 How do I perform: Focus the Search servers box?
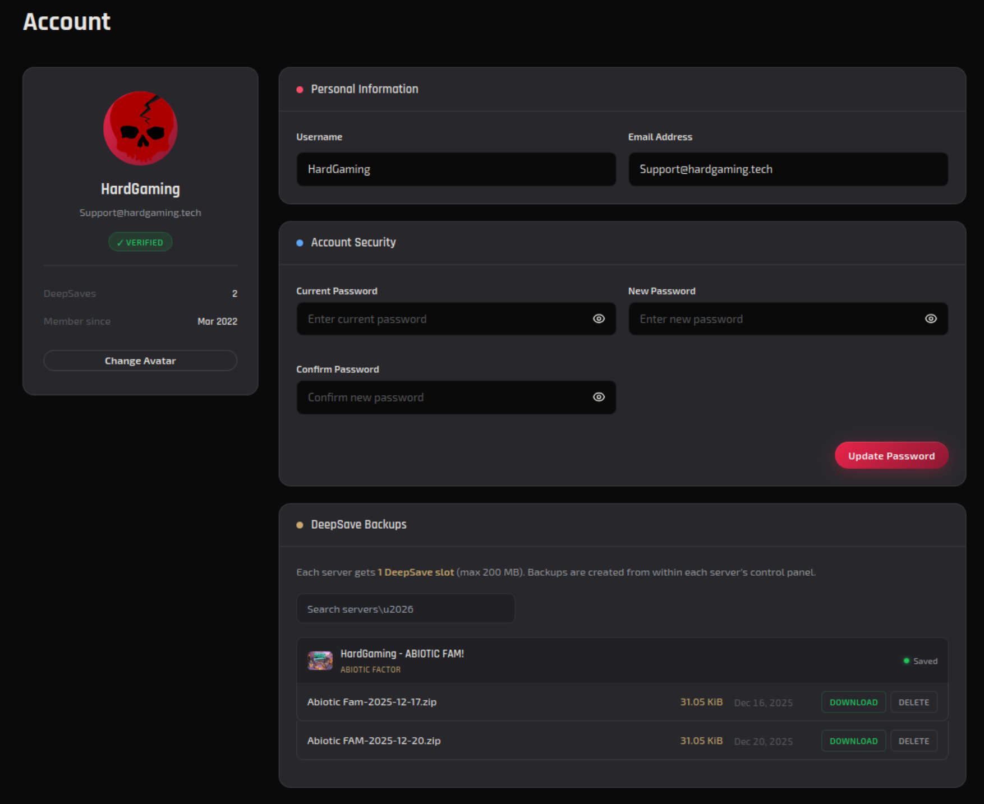click(405, 609)
